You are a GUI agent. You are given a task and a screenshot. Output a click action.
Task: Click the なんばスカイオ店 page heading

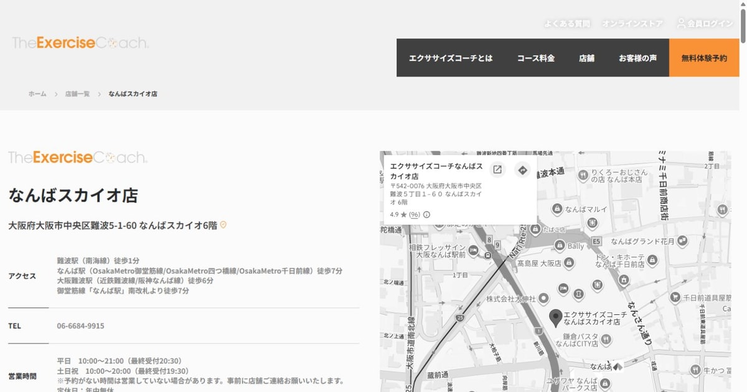click(x=73, y=195)
